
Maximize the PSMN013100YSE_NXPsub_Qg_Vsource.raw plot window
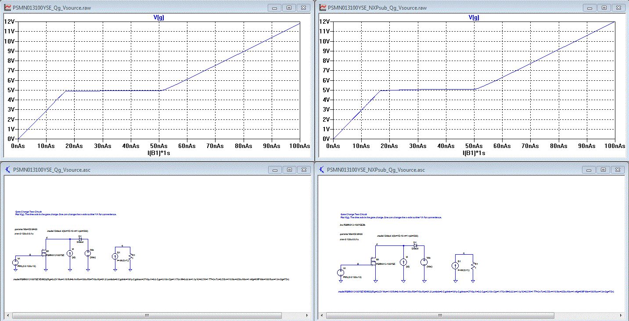pos(604,7)
